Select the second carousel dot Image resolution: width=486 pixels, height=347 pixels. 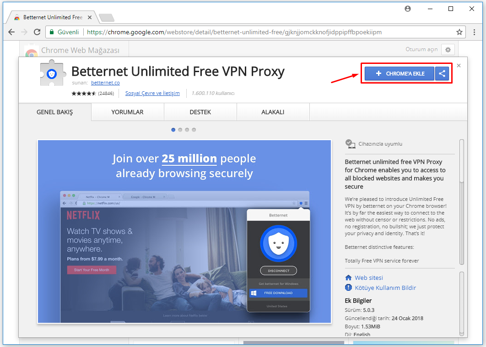[x=180, y=130]
